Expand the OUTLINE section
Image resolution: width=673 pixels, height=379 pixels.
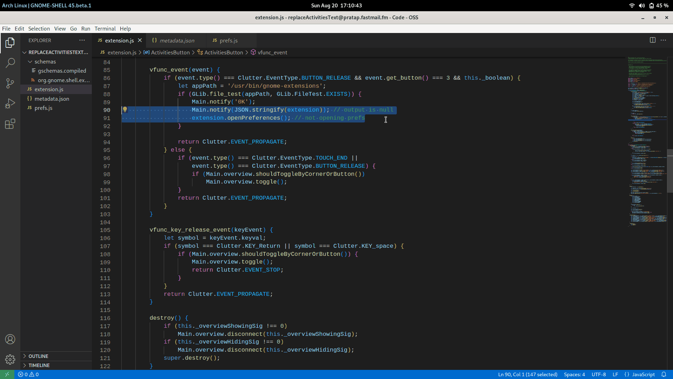(56, 356)
